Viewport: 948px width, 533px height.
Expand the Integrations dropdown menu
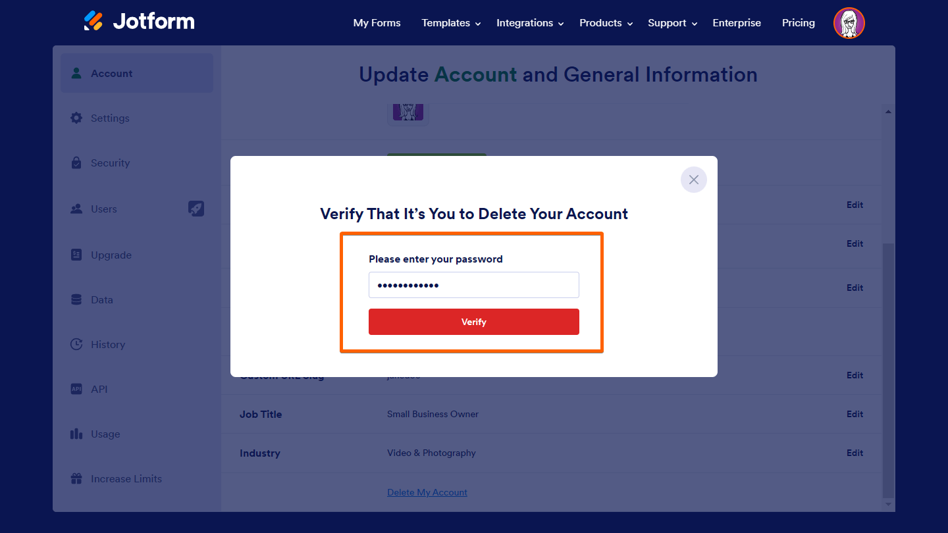pyautogui.click(x=529, y=23)
